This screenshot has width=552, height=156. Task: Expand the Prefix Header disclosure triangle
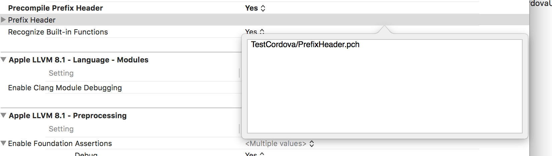pyautogui.click(x=3, y=20)
